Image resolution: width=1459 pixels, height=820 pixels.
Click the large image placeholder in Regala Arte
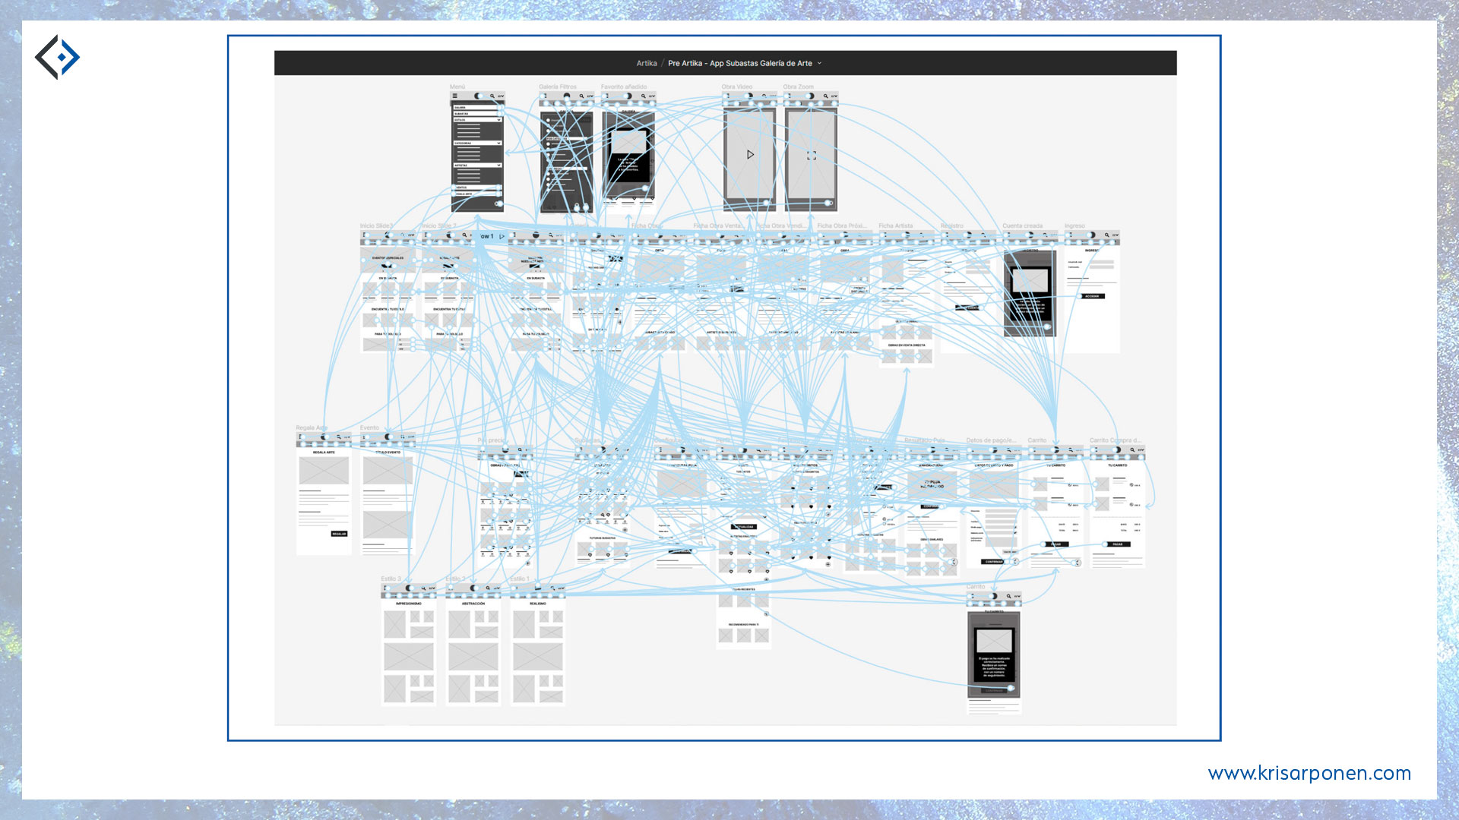coord(324,471)
